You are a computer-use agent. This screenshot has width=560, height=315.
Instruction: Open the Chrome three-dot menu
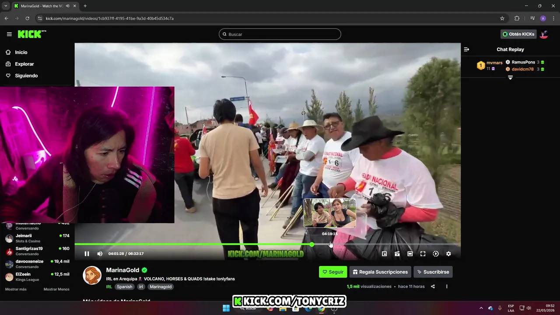[x=553, y=18]
